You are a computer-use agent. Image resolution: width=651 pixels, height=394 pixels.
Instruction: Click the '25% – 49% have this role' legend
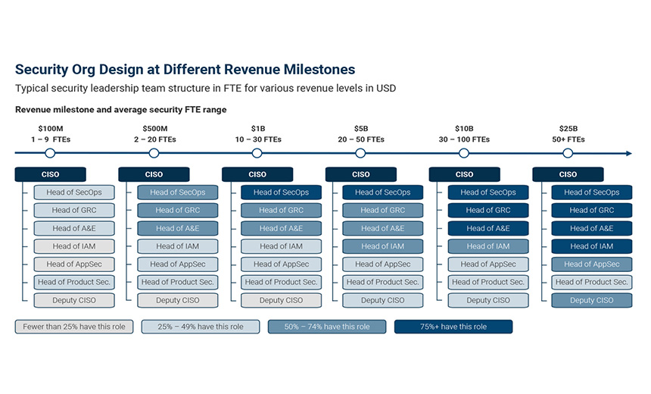201,327
